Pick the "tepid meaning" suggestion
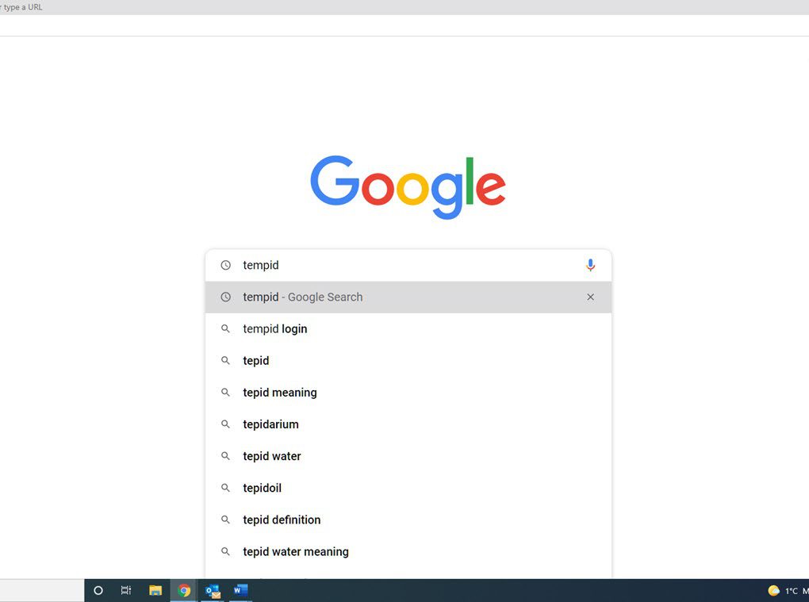Screen dimensions: 809x602 pyautogui.click(x=280, y=392)
